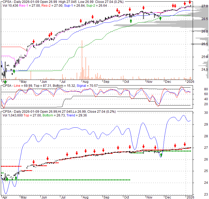Select the 28 label on bottom chart axis
Viewport: 209px width, 199px height.
206,136
